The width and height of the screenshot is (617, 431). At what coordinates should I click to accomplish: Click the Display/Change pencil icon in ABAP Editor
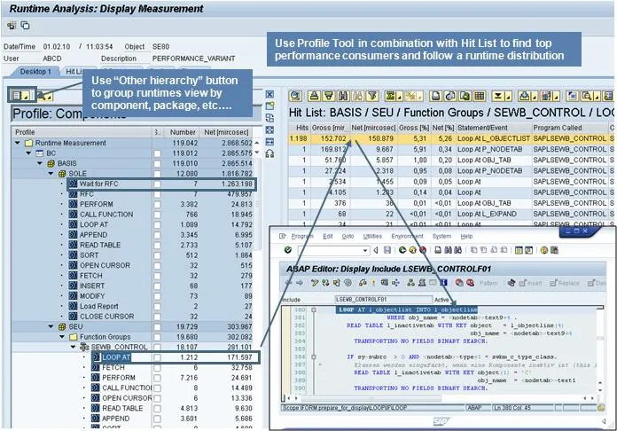[314, 283]
